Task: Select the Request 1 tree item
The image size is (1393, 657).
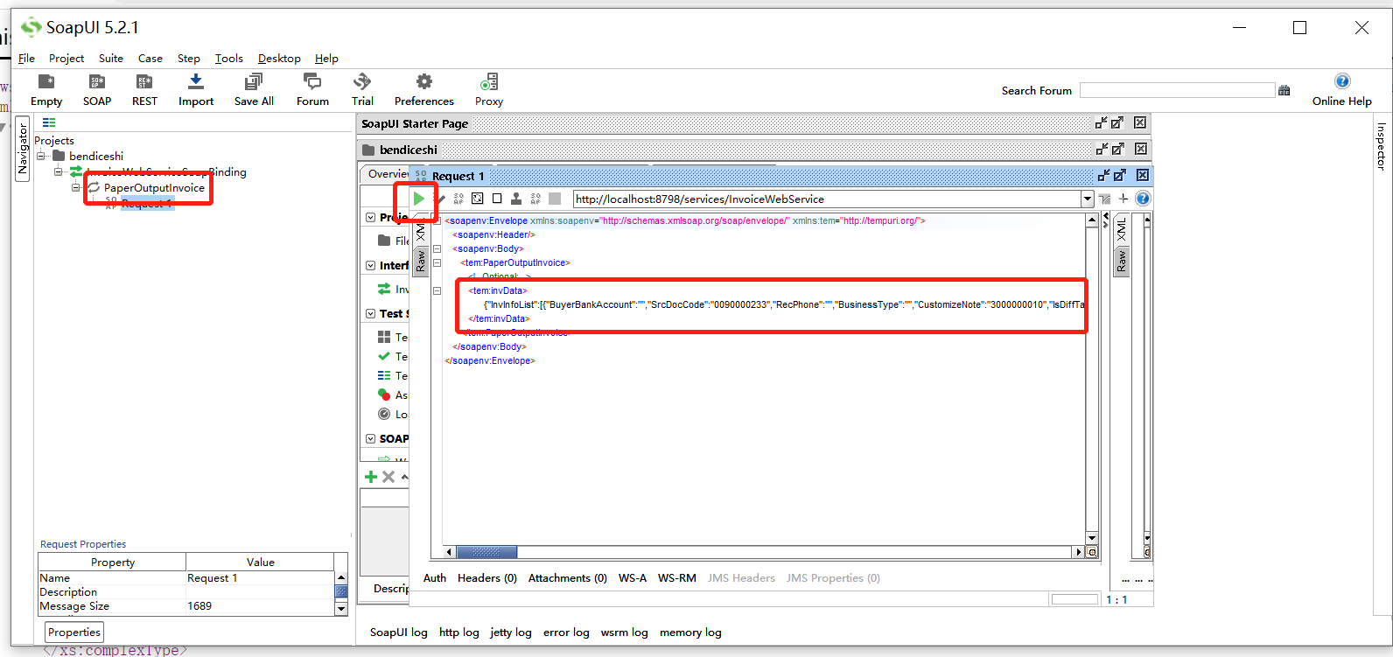Action: [x=147, y=203]
